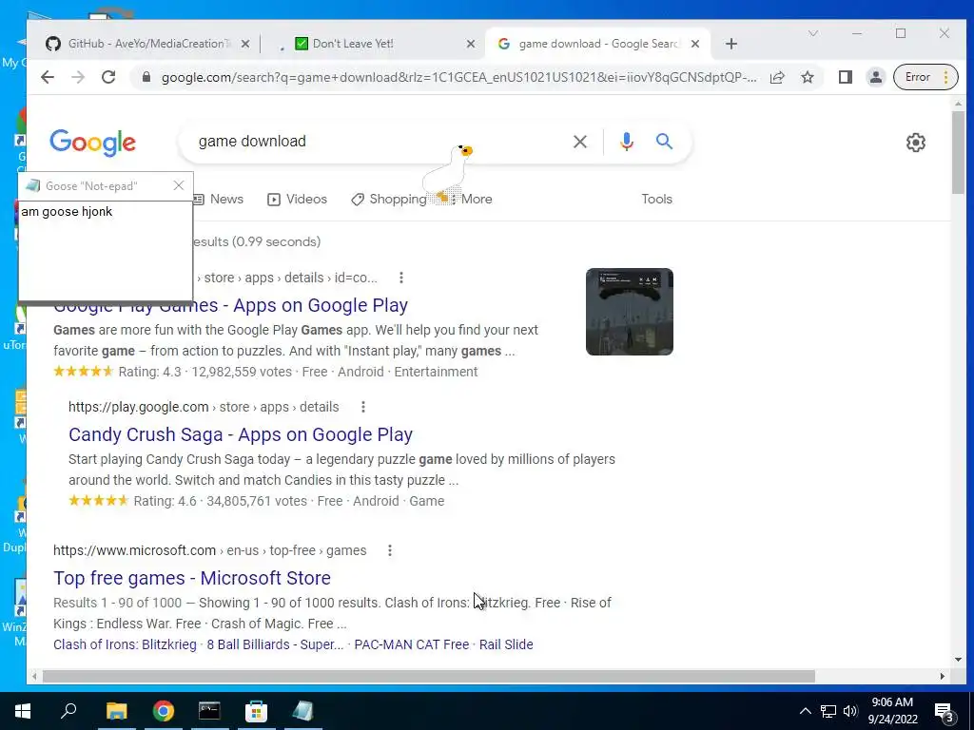Image resolution: width=974 pixels, height=730 pixels.
Task: Switch to GitHub AveYo MediaCreationTool tab
Action: click(x=149, y=44)
